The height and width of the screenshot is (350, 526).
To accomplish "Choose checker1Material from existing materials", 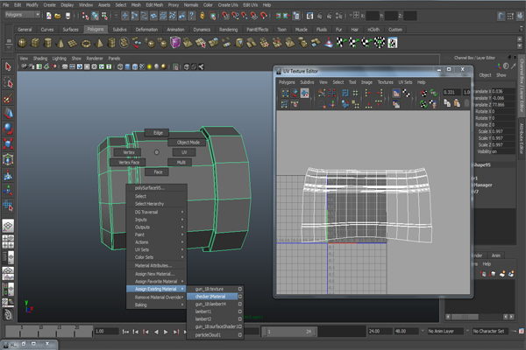I will pos(210,297).
